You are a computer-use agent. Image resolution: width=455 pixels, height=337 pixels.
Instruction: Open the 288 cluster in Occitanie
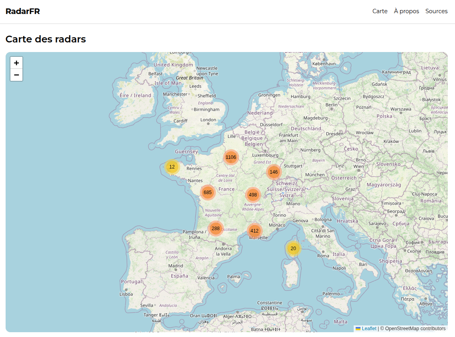215,228
